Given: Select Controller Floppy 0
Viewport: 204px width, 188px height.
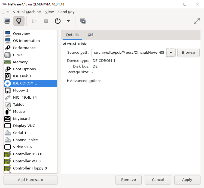Looking at the screenshot, I should (31, 168).
